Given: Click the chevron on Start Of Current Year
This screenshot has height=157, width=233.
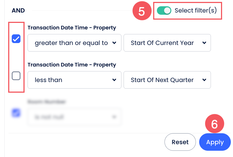Looking at the screenshot, I should pos(204,43).
